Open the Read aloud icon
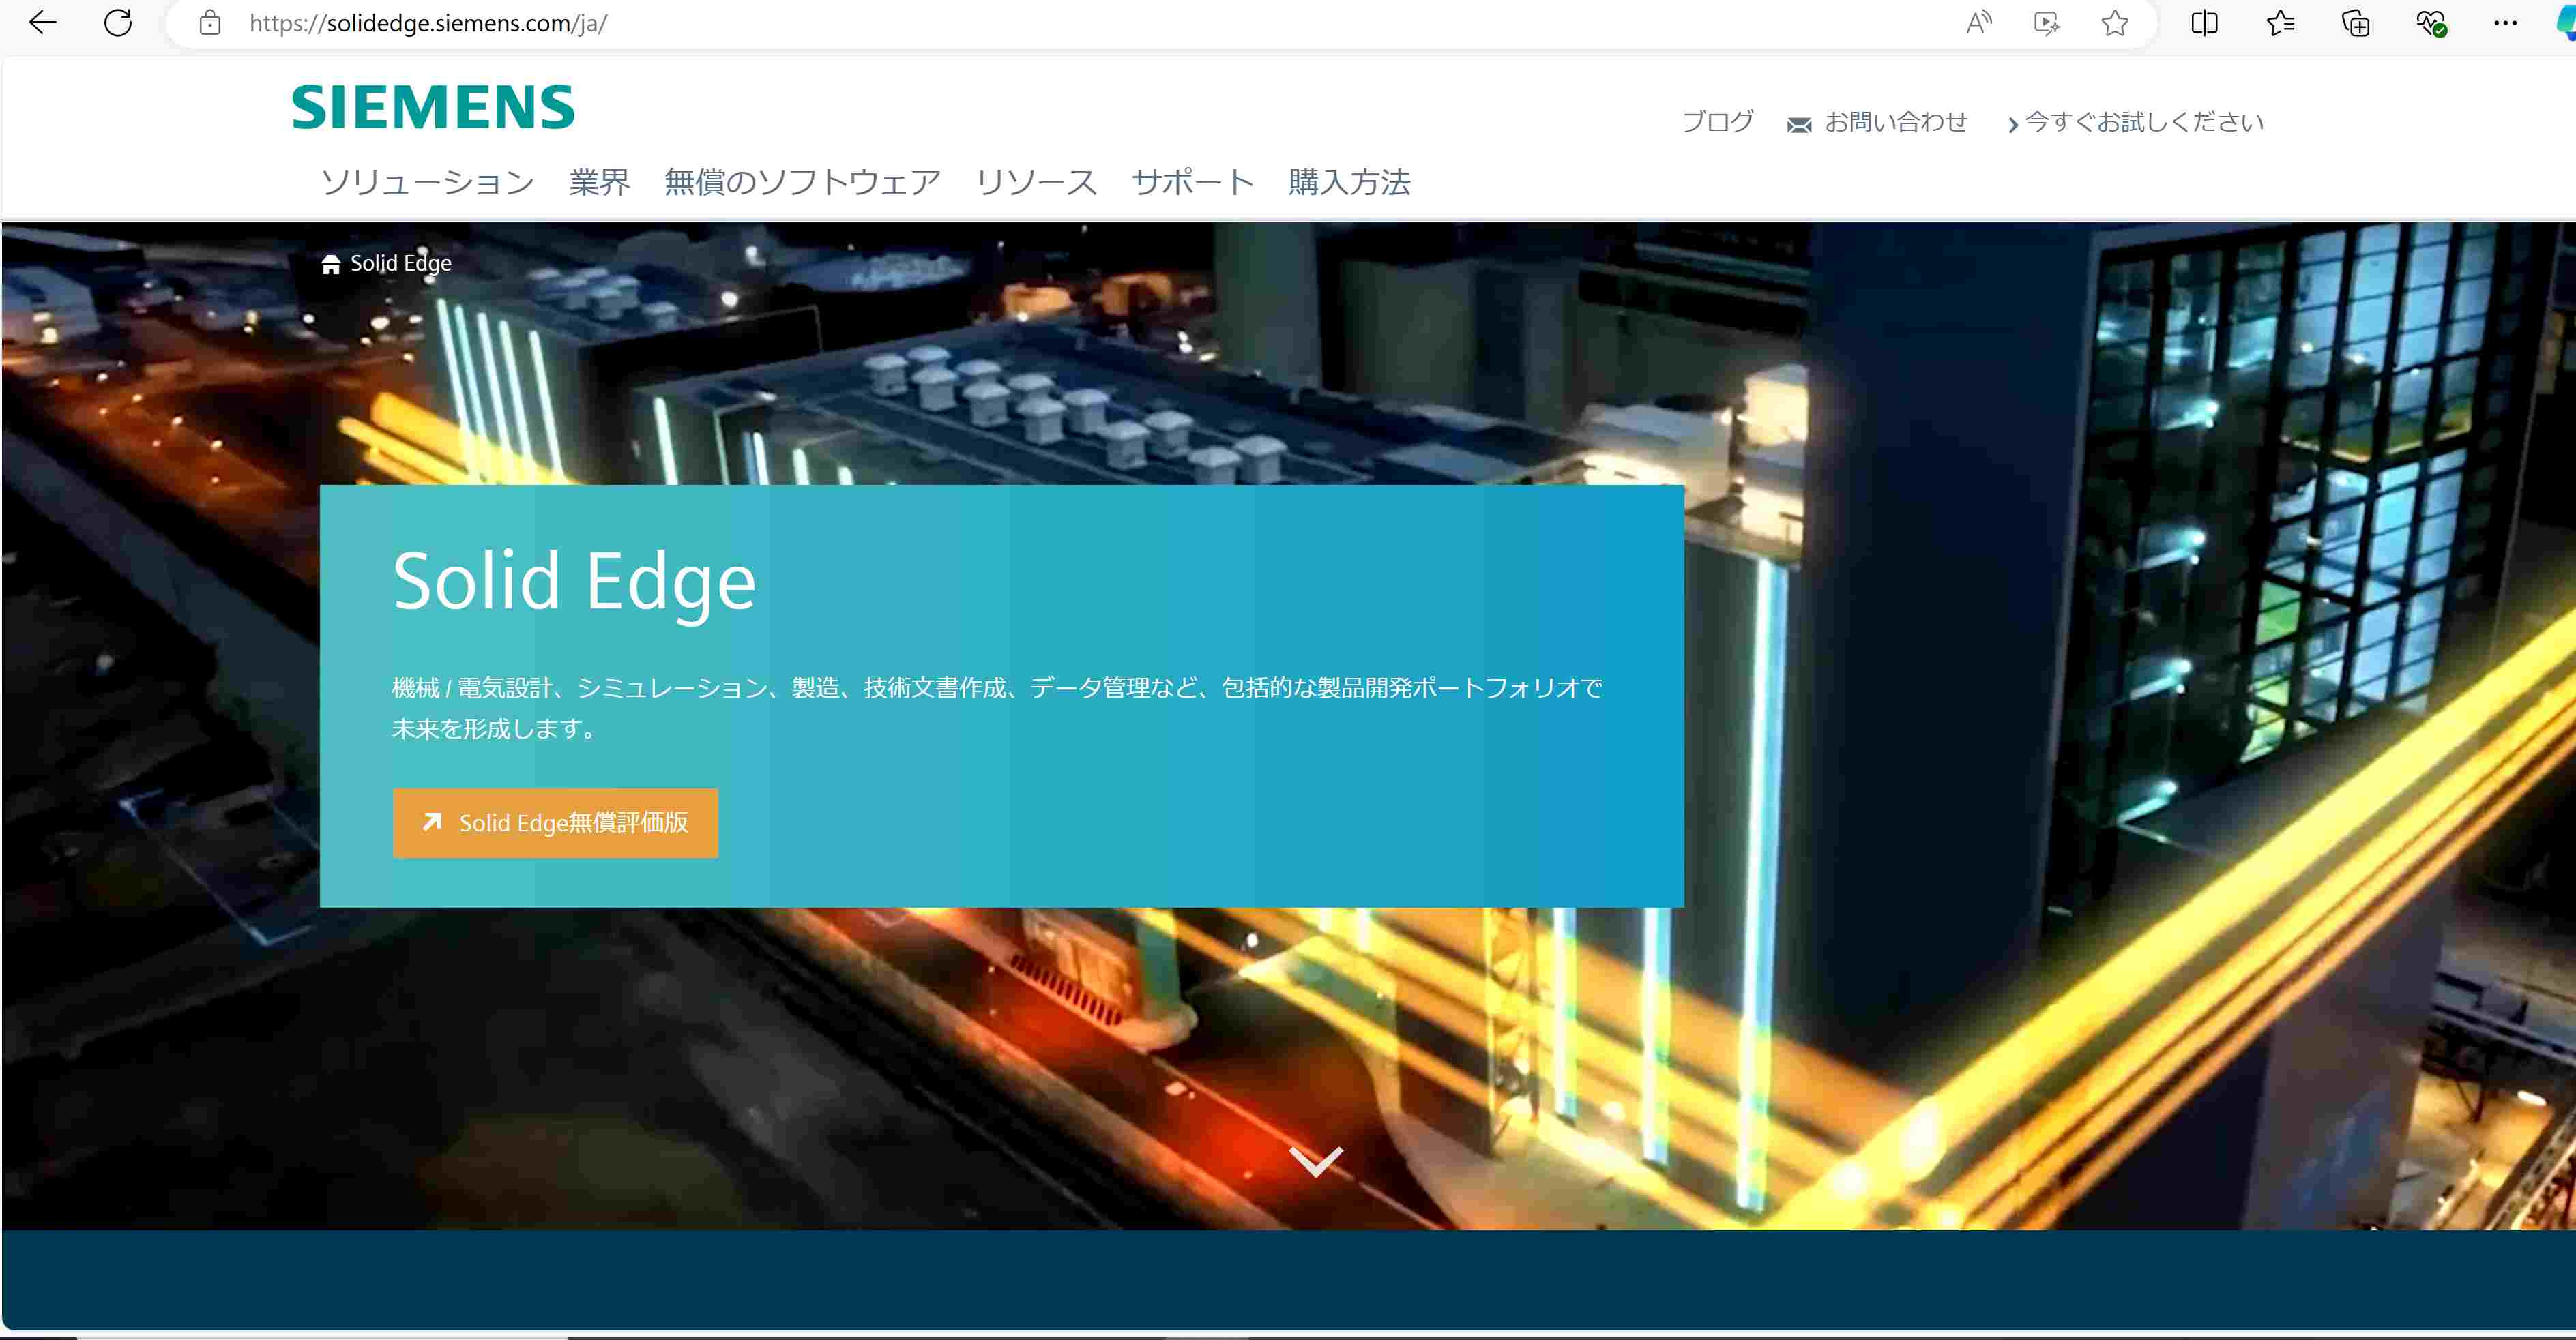This screenshot has height=1340, width=2576. tap(1978, 23)
